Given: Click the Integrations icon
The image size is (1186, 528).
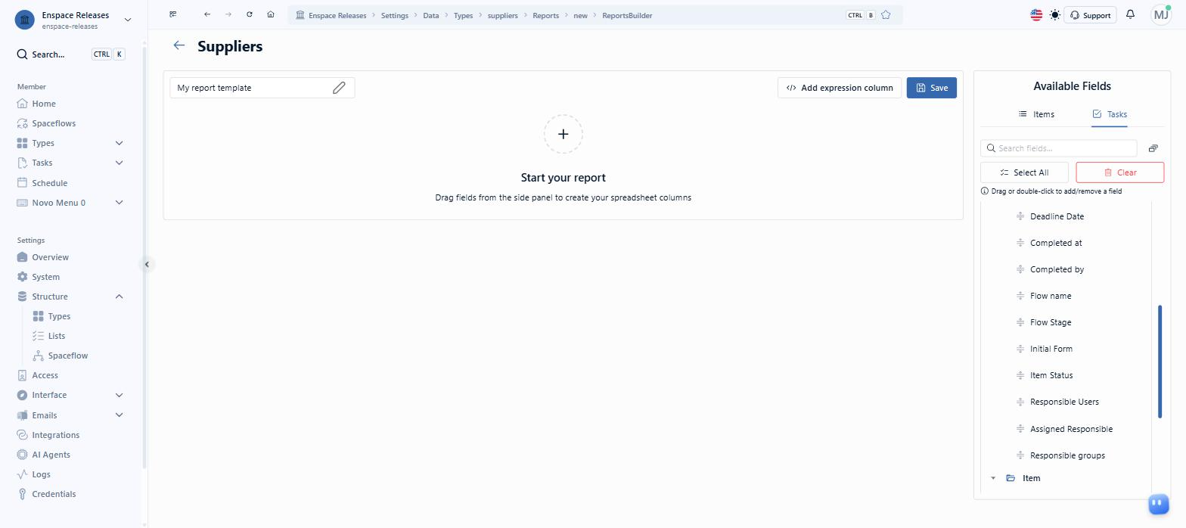Looking at the screenshot, I should 22,435.
